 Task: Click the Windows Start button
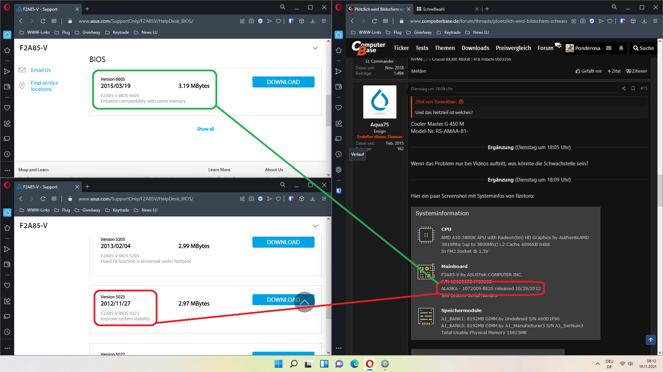coord(278,364)
